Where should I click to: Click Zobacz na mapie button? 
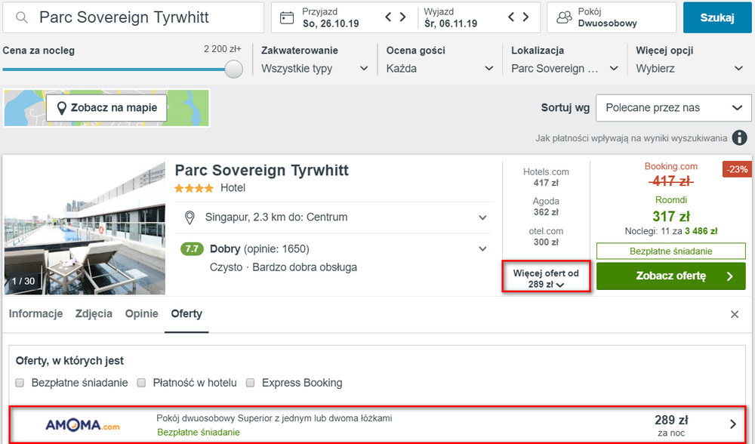[106, 108]
